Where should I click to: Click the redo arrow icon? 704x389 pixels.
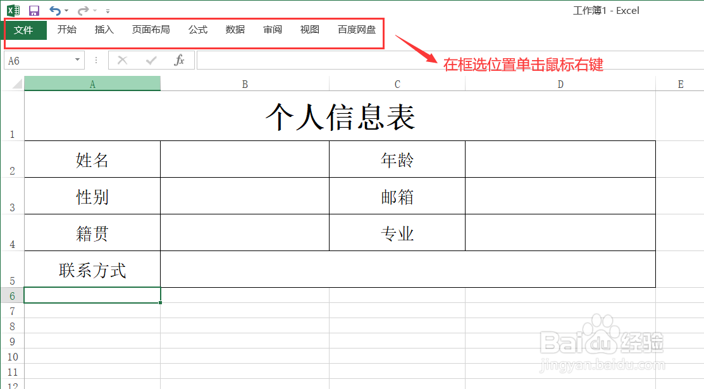coord(83,10)
